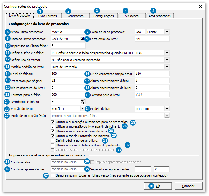
Task: Check Sempre imprimir todas as folhas verso
Action: pyautogui.click(x=53, y=175)
